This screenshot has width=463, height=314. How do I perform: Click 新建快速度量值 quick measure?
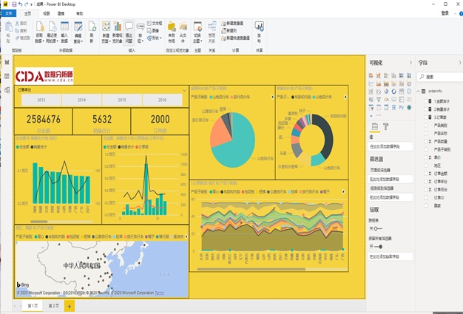pos(236,38)
